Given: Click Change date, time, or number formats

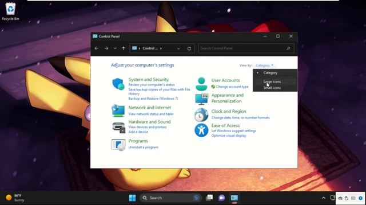Looking at the screenshot, I should pos(240,118).
